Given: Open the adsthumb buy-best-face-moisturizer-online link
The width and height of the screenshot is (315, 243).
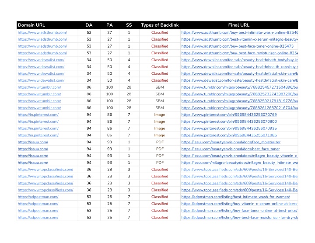Looking at the screenshot, I should 239,53.
